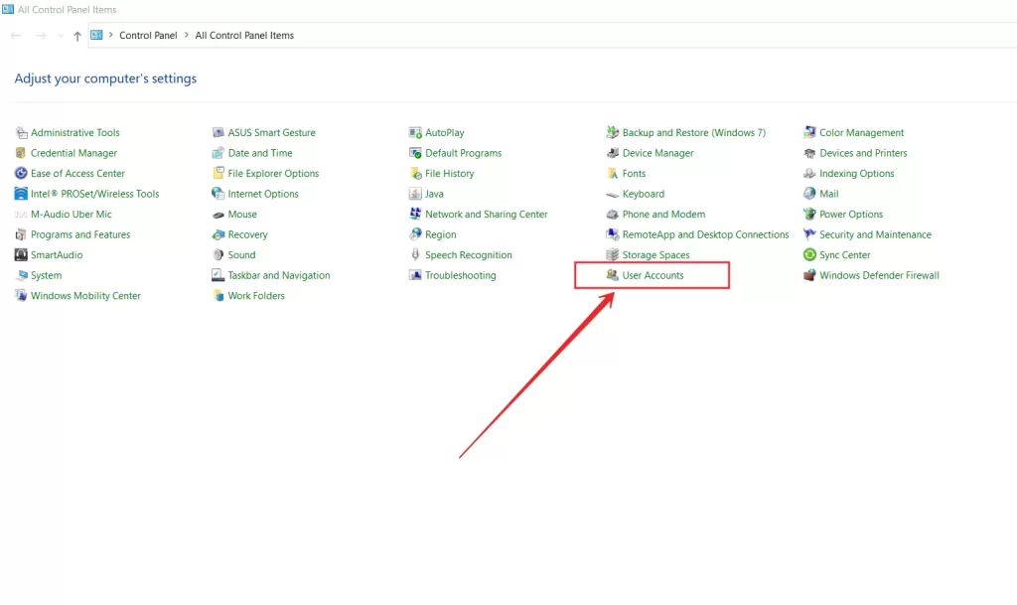Click the Forward navigation arrow

pos(41,36)
